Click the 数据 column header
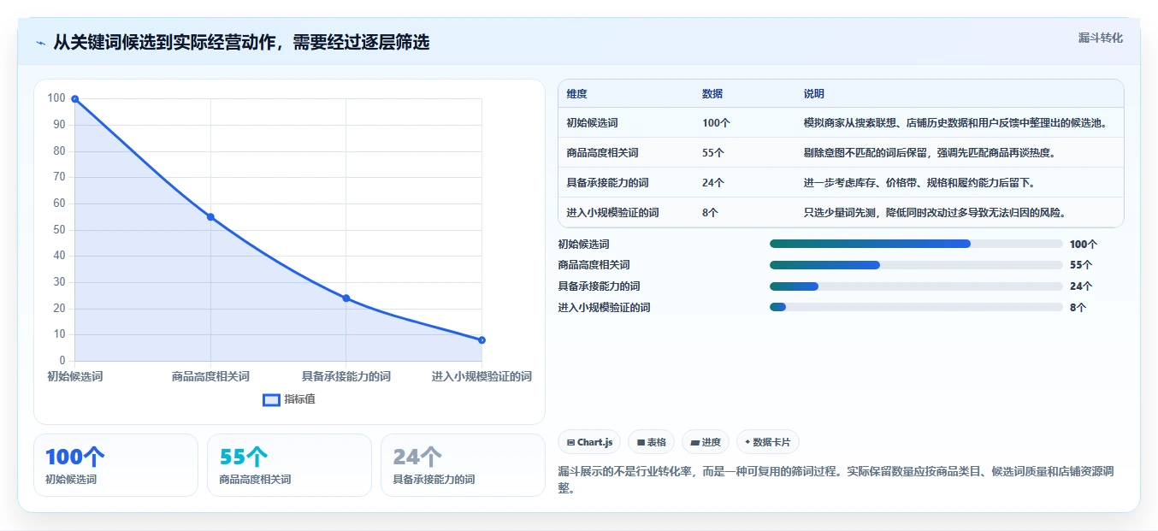The image size is (1158, 531). [712, 94]
